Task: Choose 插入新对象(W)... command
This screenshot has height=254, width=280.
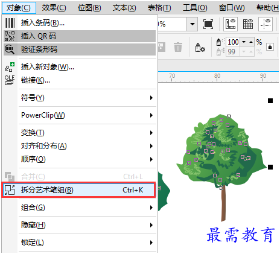Action: click(x=80, y=67)
